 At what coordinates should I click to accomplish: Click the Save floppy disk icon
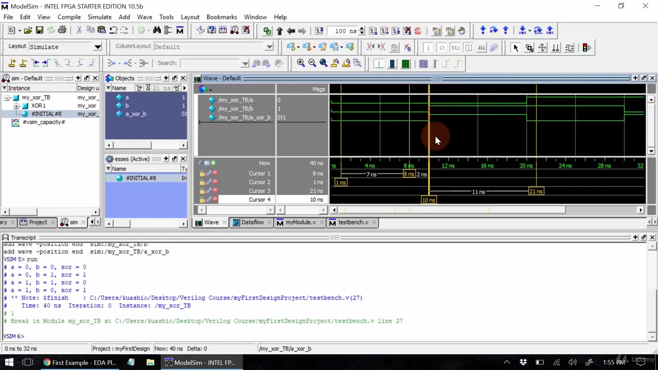(40, 30)
